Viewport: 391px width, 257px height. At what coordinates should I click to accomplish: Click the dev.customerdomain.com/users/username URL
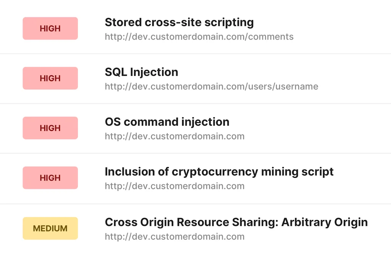pos(211,87)
